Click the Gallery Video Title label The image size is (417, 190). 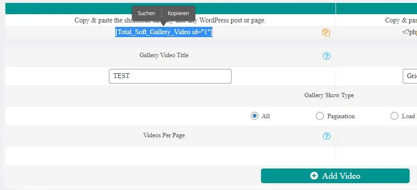click(164, 55)
